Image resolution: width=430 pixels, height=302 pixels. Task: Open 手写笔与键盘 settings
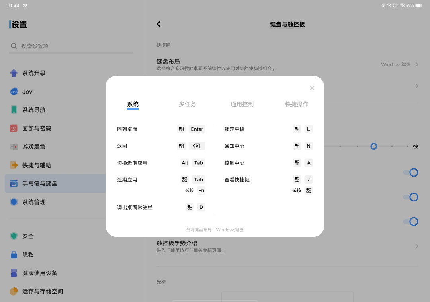55,183
